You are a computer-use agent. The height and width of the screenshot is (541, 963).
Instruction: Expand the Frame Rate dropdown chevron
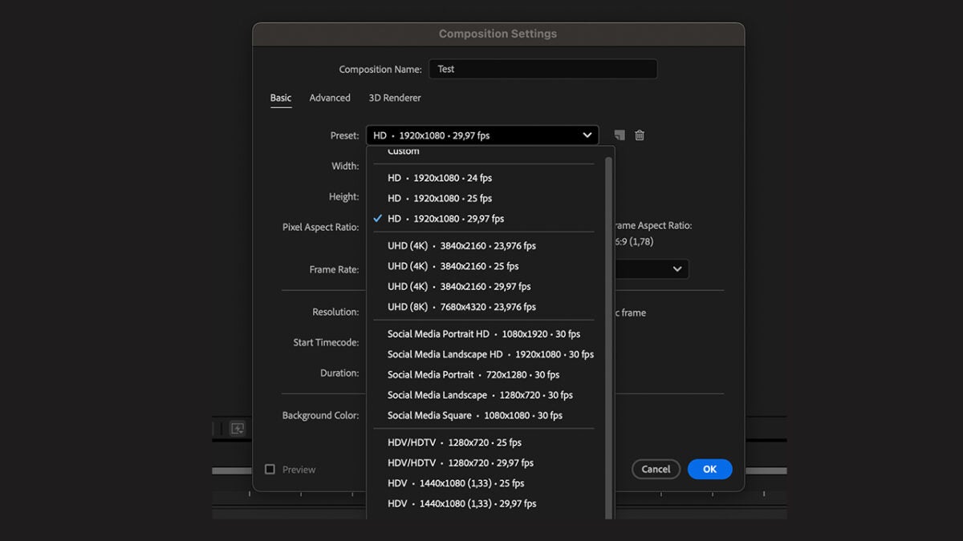(677, 269)
